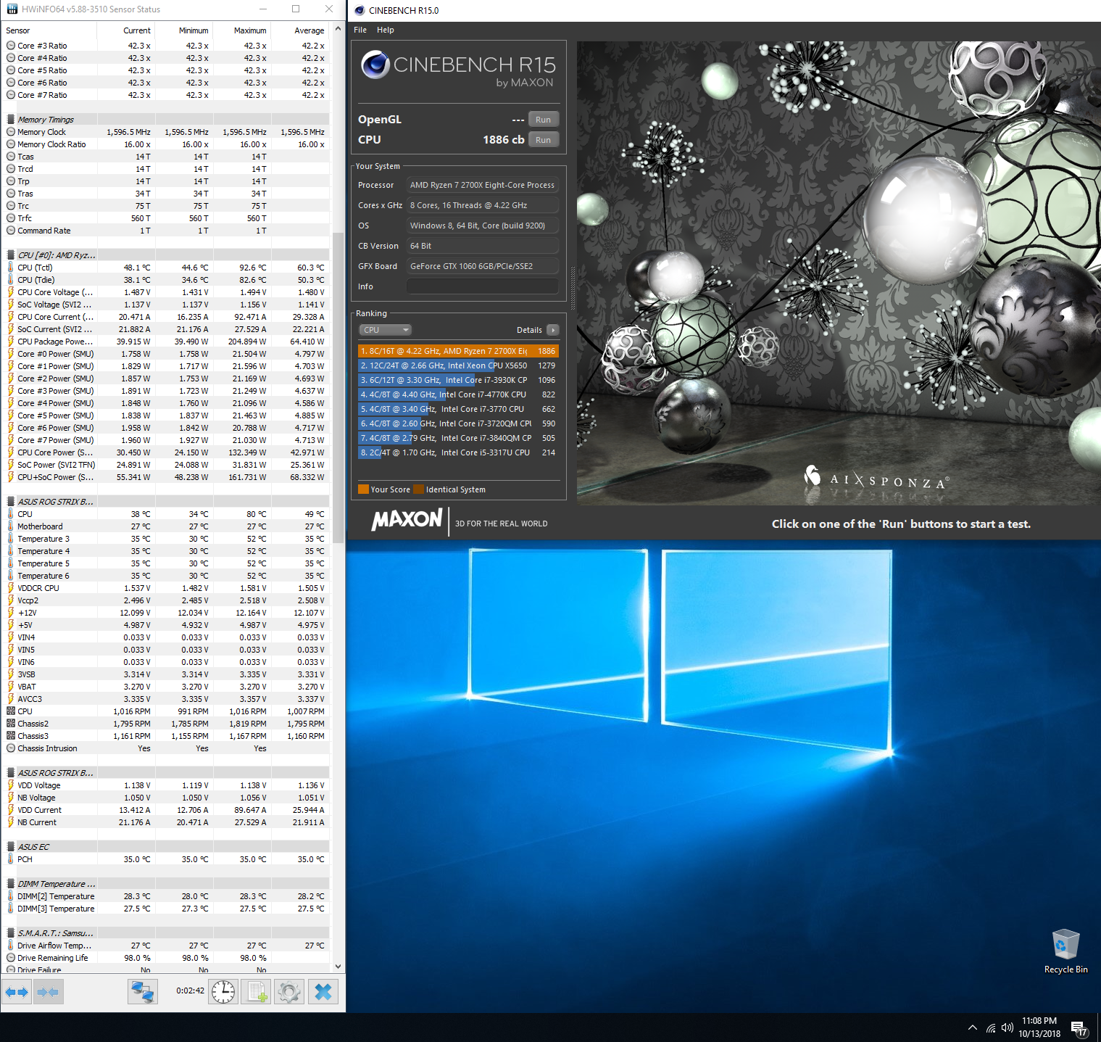Click the empty Info input field

click(482, 286)
